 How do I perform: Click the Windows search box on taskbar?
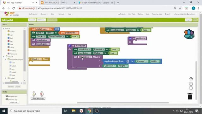pyautogui.click(x=35, y=111)
